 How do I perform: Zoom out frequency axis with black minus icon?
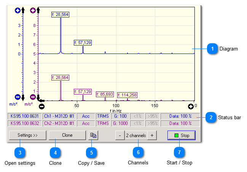coord(42,106)
